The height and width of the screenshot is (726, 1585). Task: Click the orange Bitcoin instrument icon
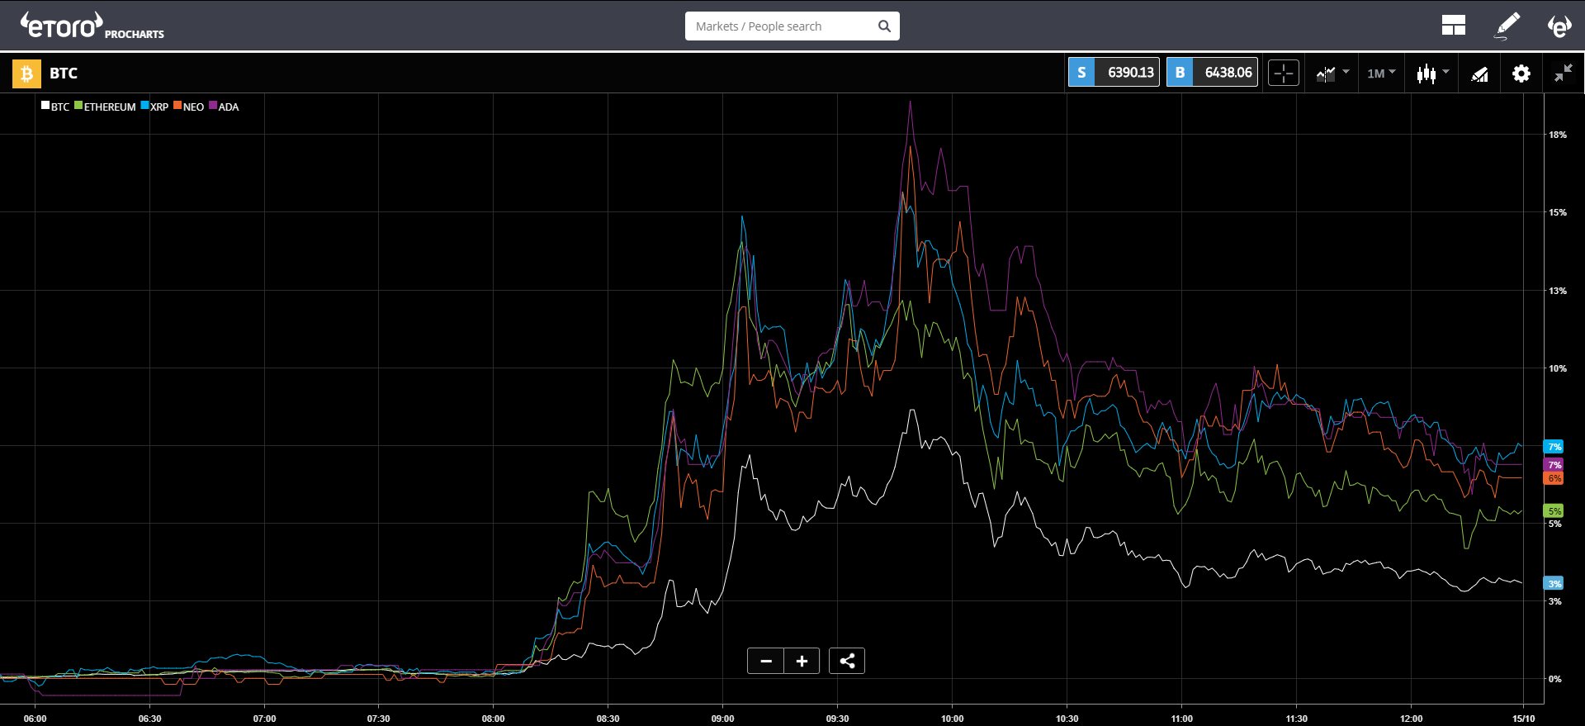[26, 74]
